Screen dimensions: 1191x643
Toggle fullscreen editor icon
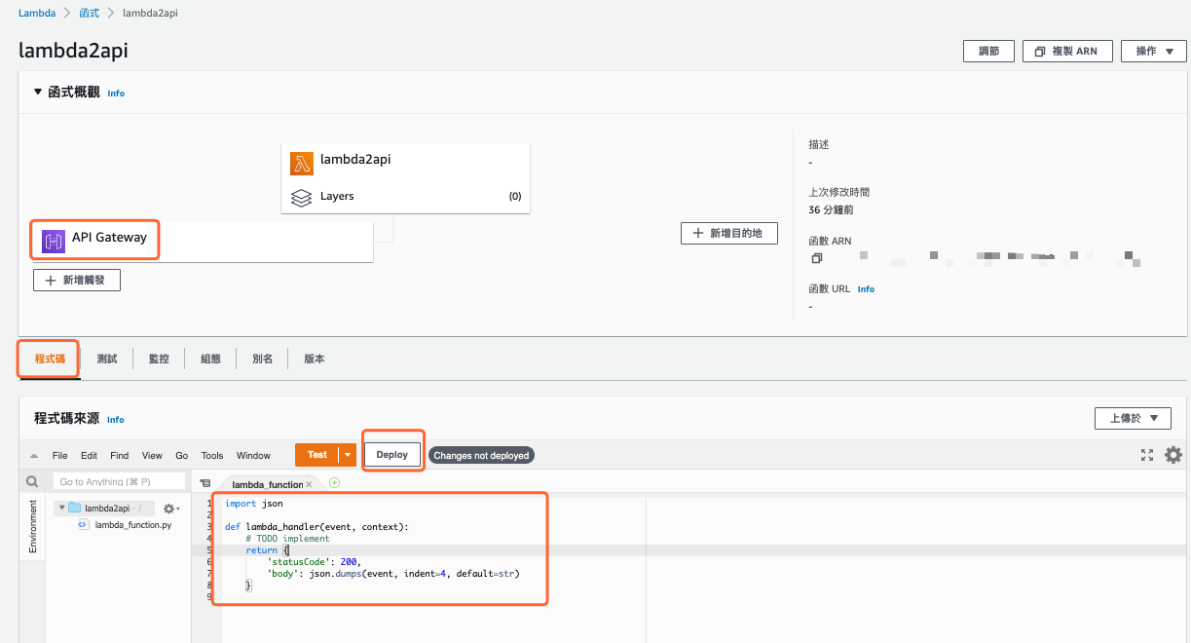coord(1147,455)
